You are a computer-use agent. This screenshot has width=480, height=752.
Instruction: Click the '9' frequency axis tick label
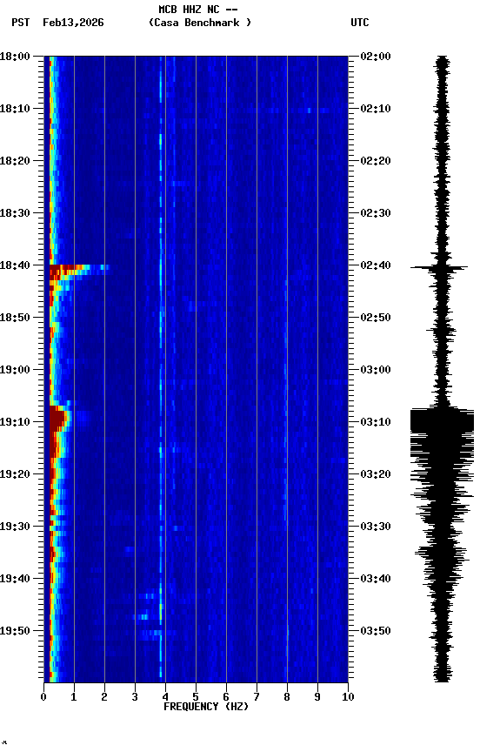(x=317, y=697)
